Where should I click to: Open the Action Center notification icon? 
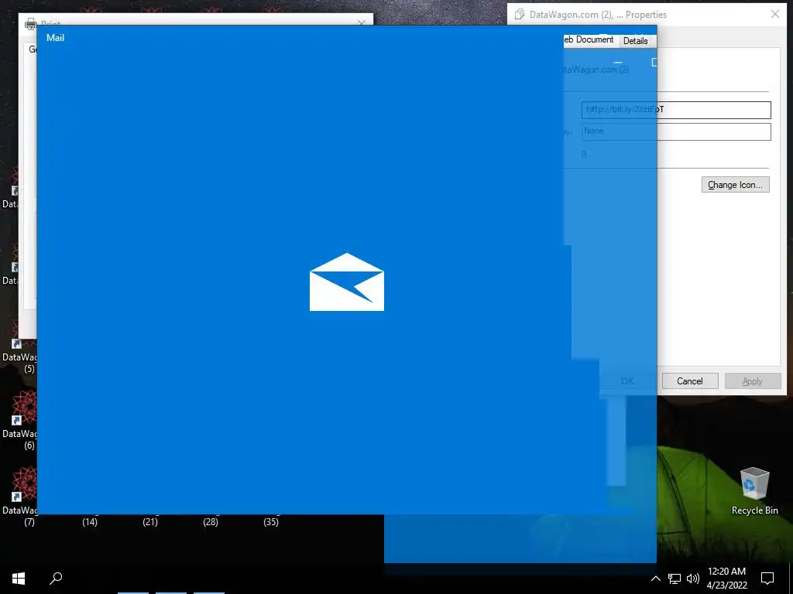point(767,579)
